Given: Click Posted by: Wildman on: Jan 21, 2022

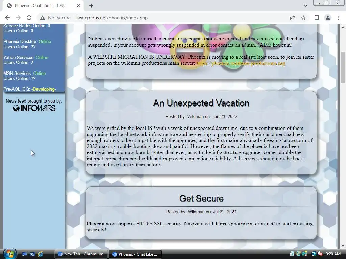Looking at the screenshot, I should (x=201, y=116).
